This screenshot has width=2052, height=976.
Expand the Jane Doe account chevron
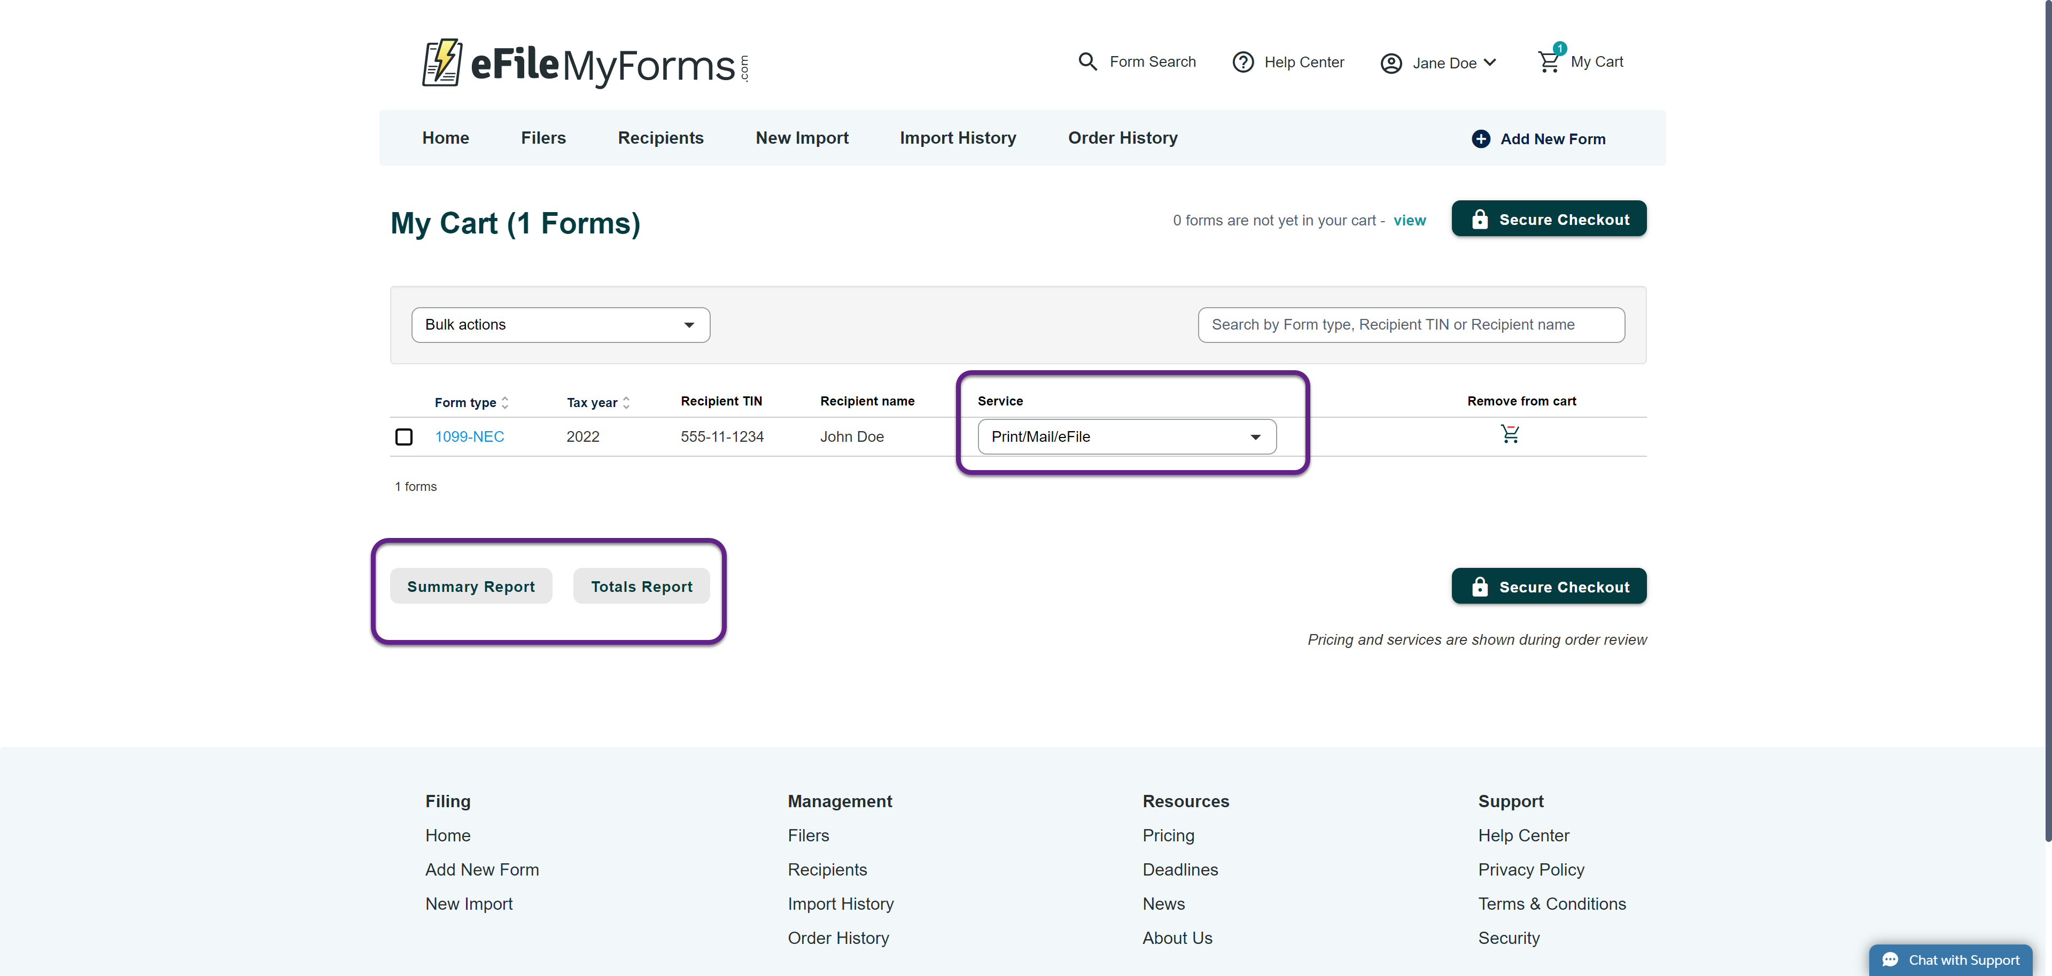coord(1490,62)
